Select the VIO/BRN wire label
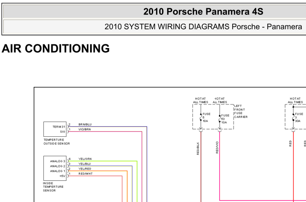306x202 pixels. tap(84, 129)
